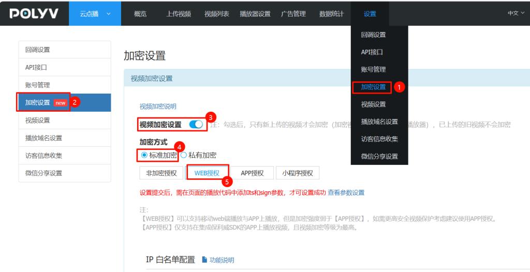The height and width of the screenshot is (272, 530).
Task: Click the POLYV logo
Action: tap(33, 13)
